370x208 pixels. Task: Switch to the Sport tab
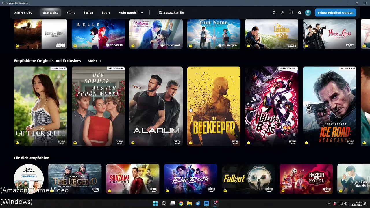pos(106,13)
